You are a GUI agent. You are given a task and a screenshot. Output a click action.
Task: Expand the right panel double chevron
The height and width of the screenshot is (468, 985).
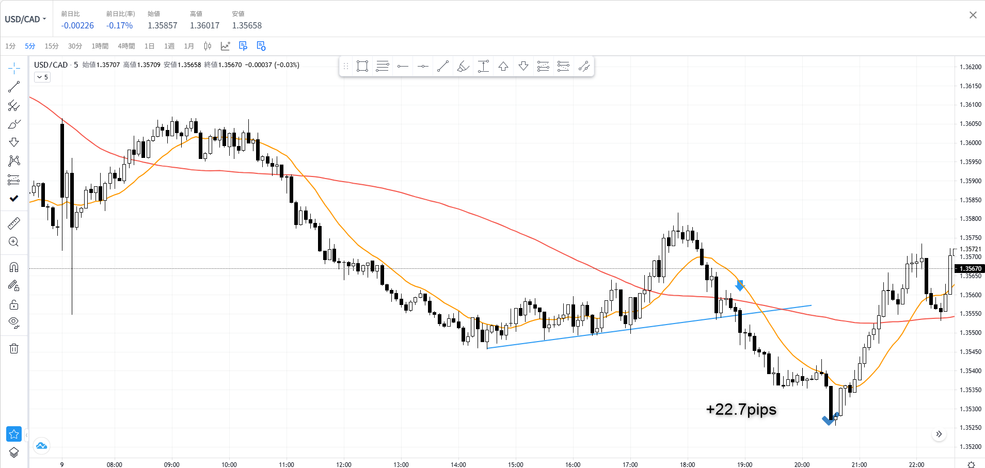(x=939, y=434)
